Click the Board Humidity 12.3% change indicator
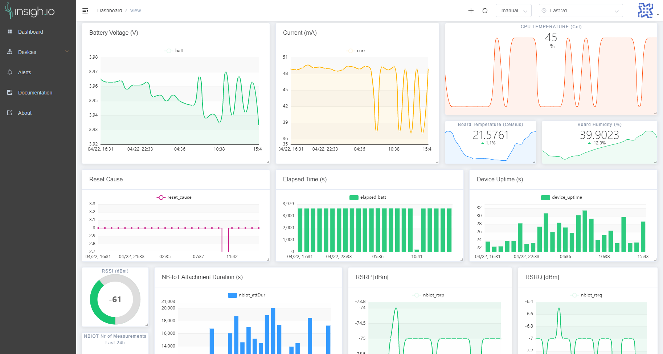 (597, 143)
